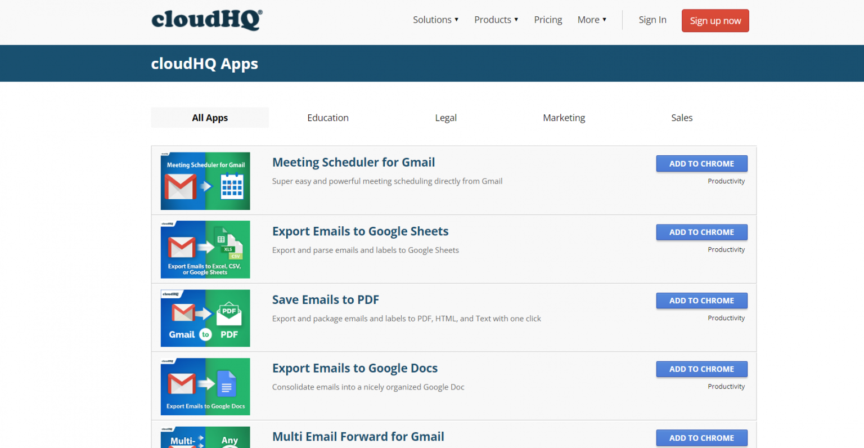Viewport: 864px width, 448px height.
Task: Switch to the Legal tab
Action: coord(445,118)
